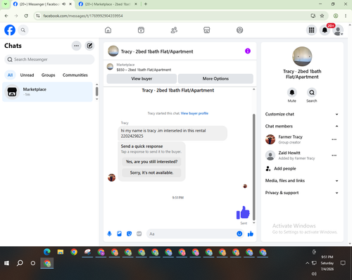Open options for member Zaid Hewitt
Image resolution: width=352 pixels, height=280 pixels.
tap(334, 155)
